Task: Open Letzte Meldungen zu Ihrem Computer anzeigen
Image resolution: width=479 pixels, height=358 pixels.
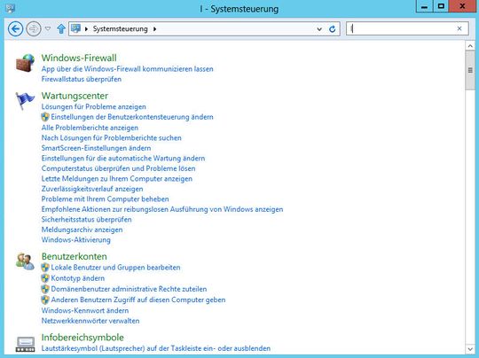Action: coord(117,178)
